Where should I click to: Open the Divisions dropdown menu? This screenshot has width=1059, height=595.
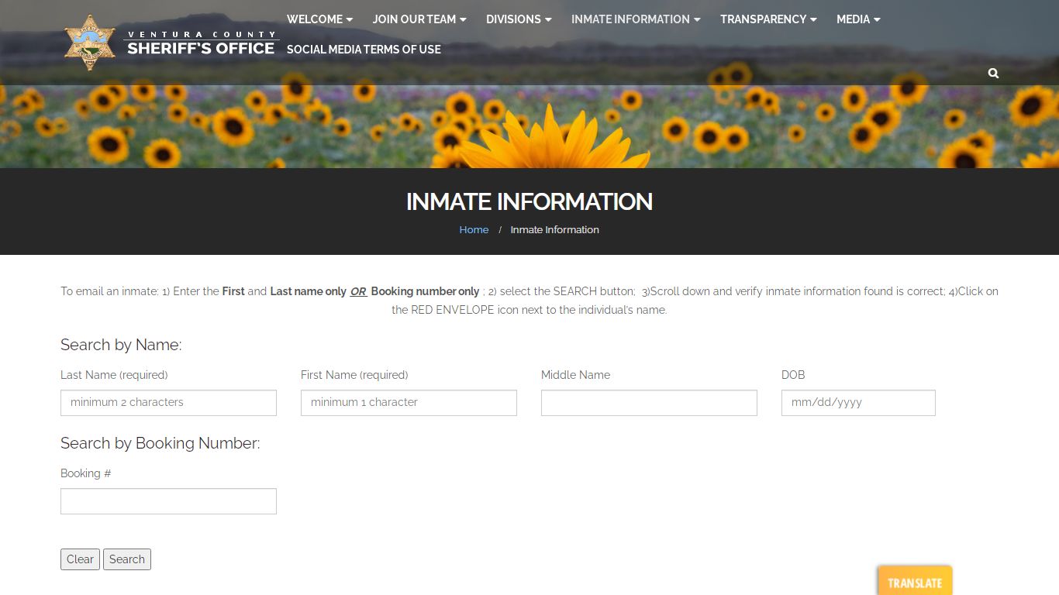click(x=519, y=19)
